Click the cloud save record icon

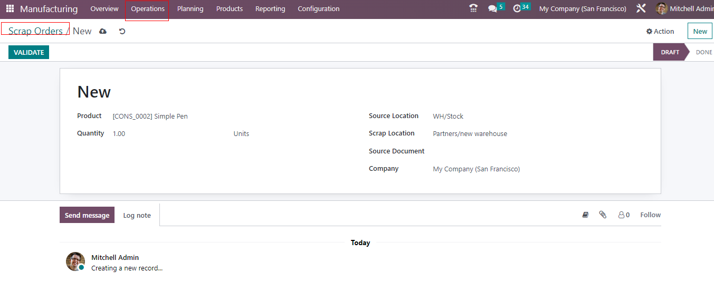103,32
